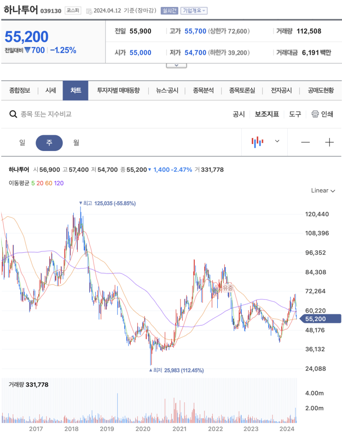Click the printer icon next to 인쇄
342x434 pixels.
(315, 114)
